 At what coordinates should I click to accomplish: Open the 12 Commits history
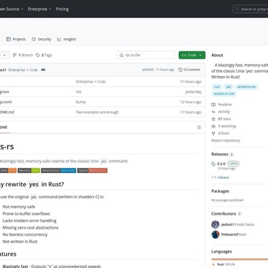point(189,70)
